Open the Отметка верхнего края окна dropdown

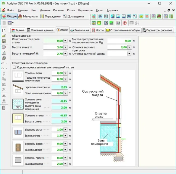(x=129, y=47)
